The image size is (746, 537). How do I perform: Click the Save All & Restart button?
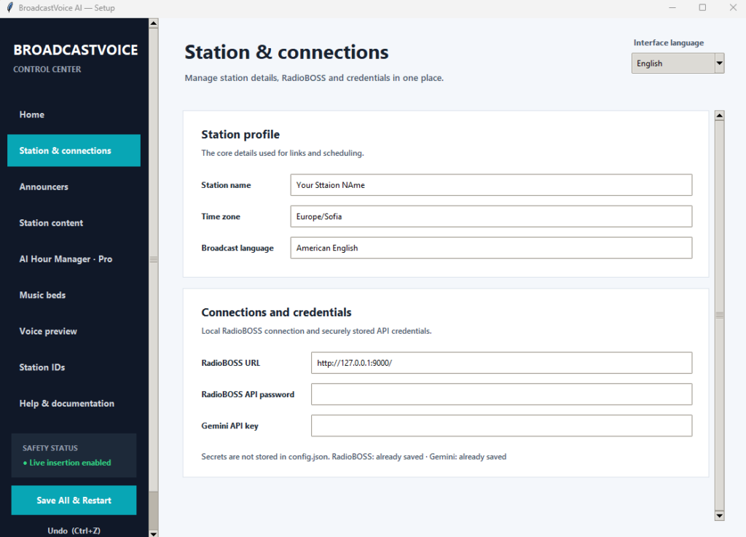[74, 501]
